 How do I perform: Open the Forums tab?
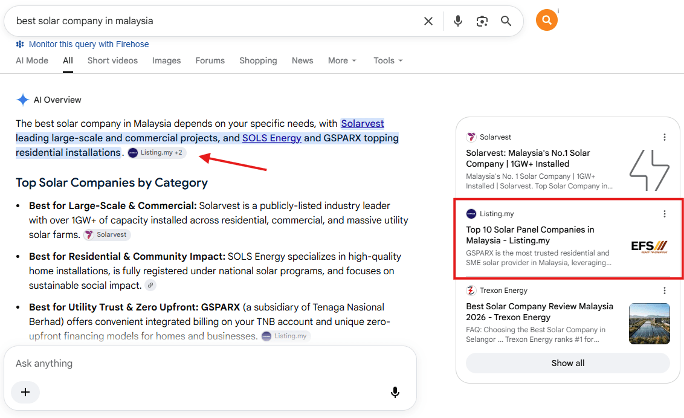pyautogui.click(x=210, y=60)
